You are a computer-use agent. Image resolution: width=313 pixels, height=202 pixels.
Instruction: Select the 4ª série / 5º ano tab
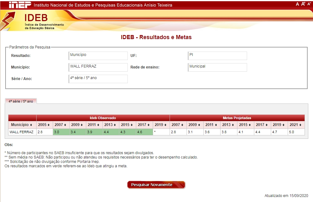click(21, 101)
